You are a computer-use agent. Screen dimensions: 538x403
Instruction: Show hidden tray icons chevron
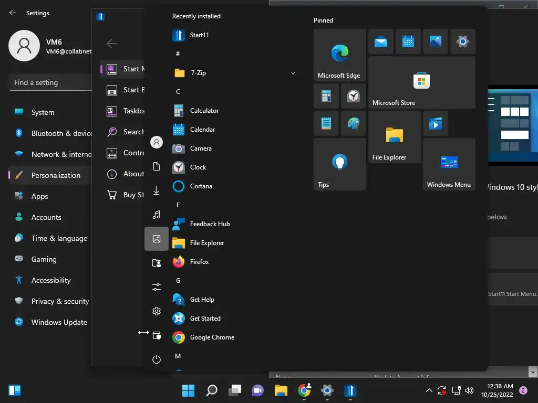429,390
